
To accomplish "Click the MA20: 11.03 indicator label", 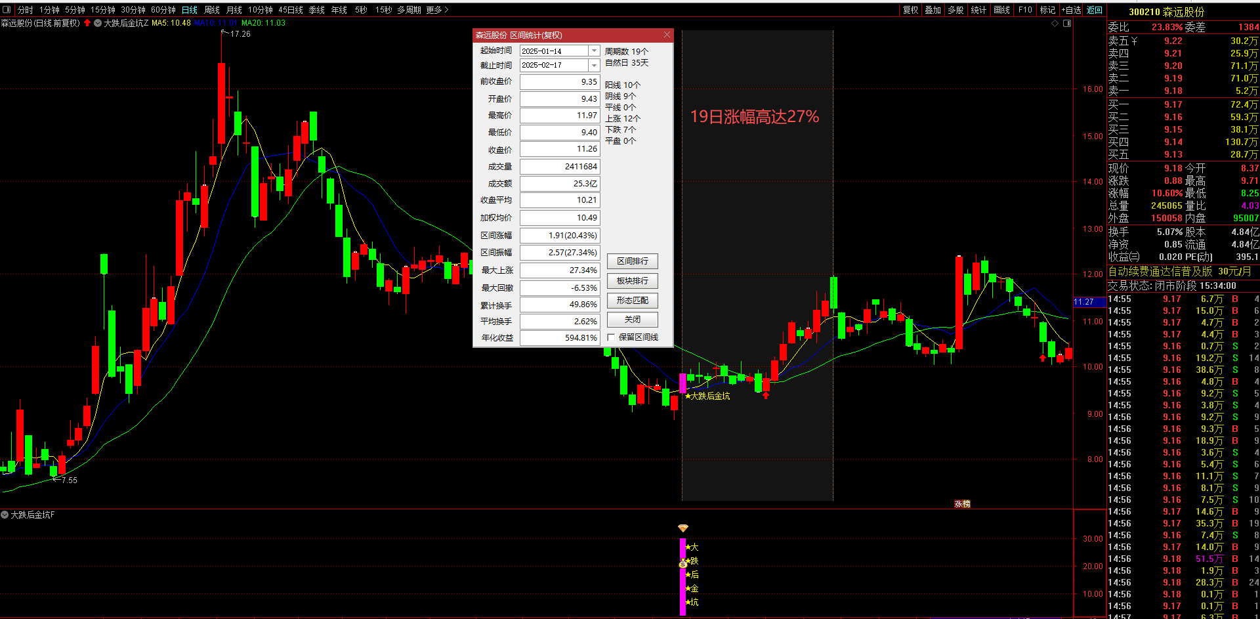I will click(263, 23).
